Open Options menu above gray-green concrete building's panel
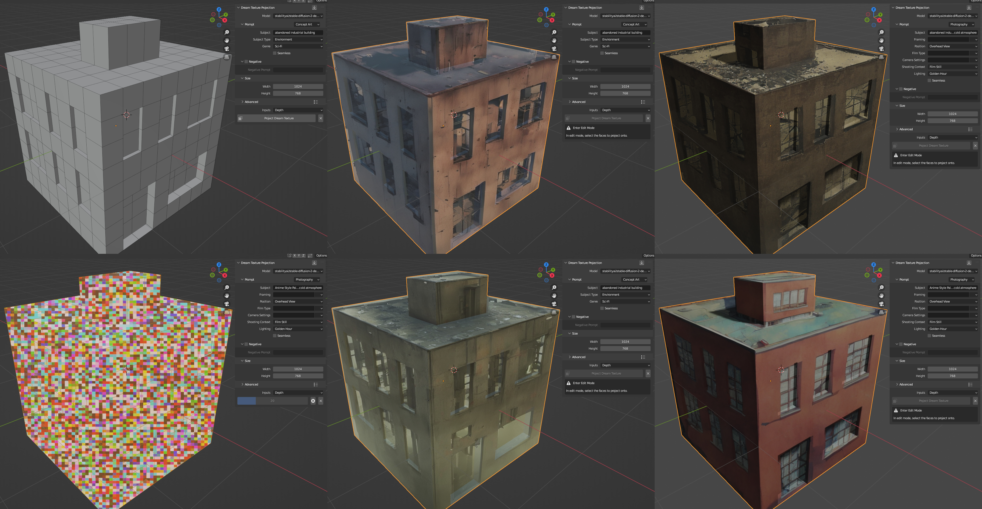Image resolution: width=982 pixels, height=509 pixels. coord(648,255)
